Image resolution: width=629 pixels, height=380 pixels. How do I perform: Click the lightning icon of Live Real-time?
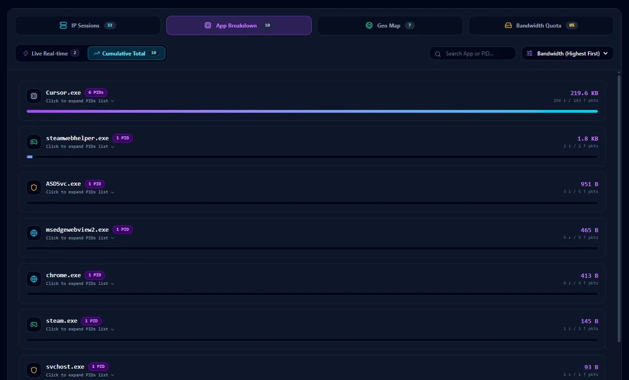[x=26, y=53]
